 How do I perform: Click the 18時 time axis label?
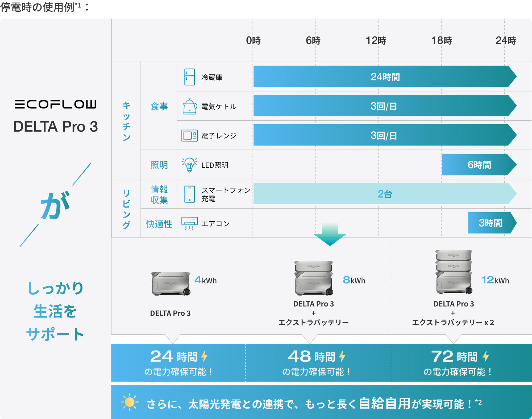tap(442, 40)
